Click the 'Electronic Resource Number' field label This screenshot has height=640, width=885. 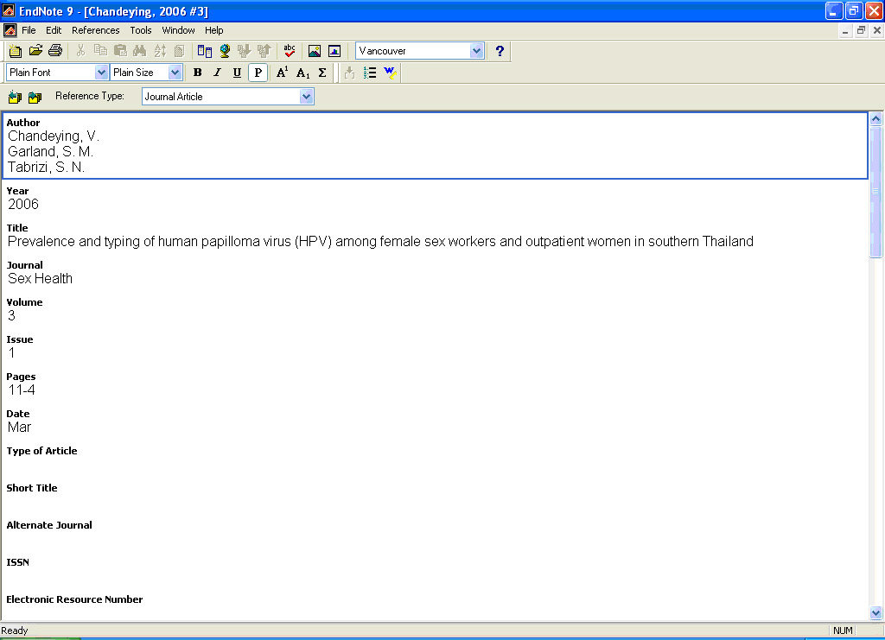74,599
